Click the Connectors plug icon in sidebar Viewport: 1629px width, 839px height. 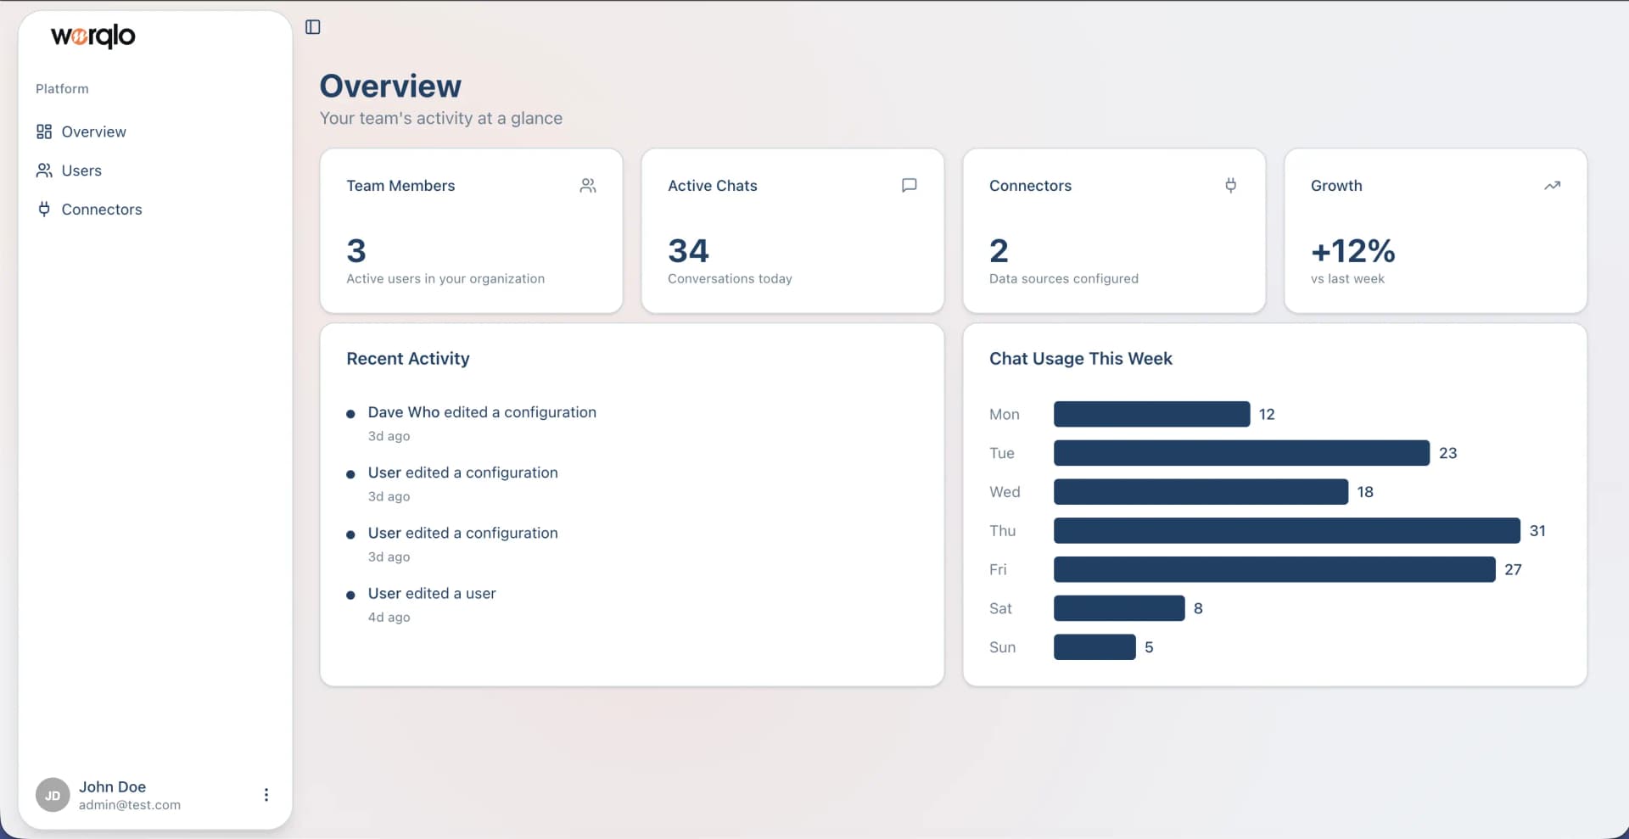(x=45, y=209)
